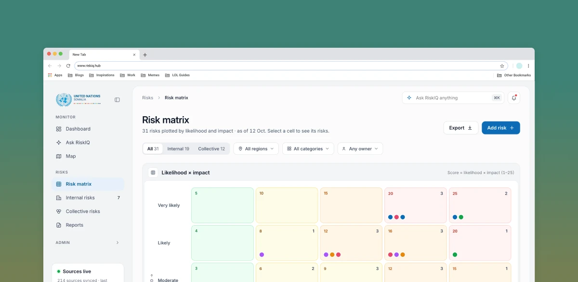Image resolution: width=578 pixels, height=282 pixels.
Task: Click the Collective risks icon
Action: click(x=59, y=212)
